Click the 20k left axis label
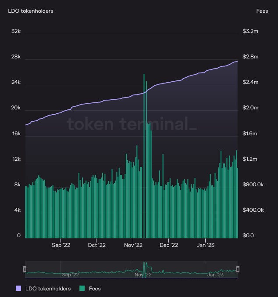278x297 pixels. tap(16, 108)
